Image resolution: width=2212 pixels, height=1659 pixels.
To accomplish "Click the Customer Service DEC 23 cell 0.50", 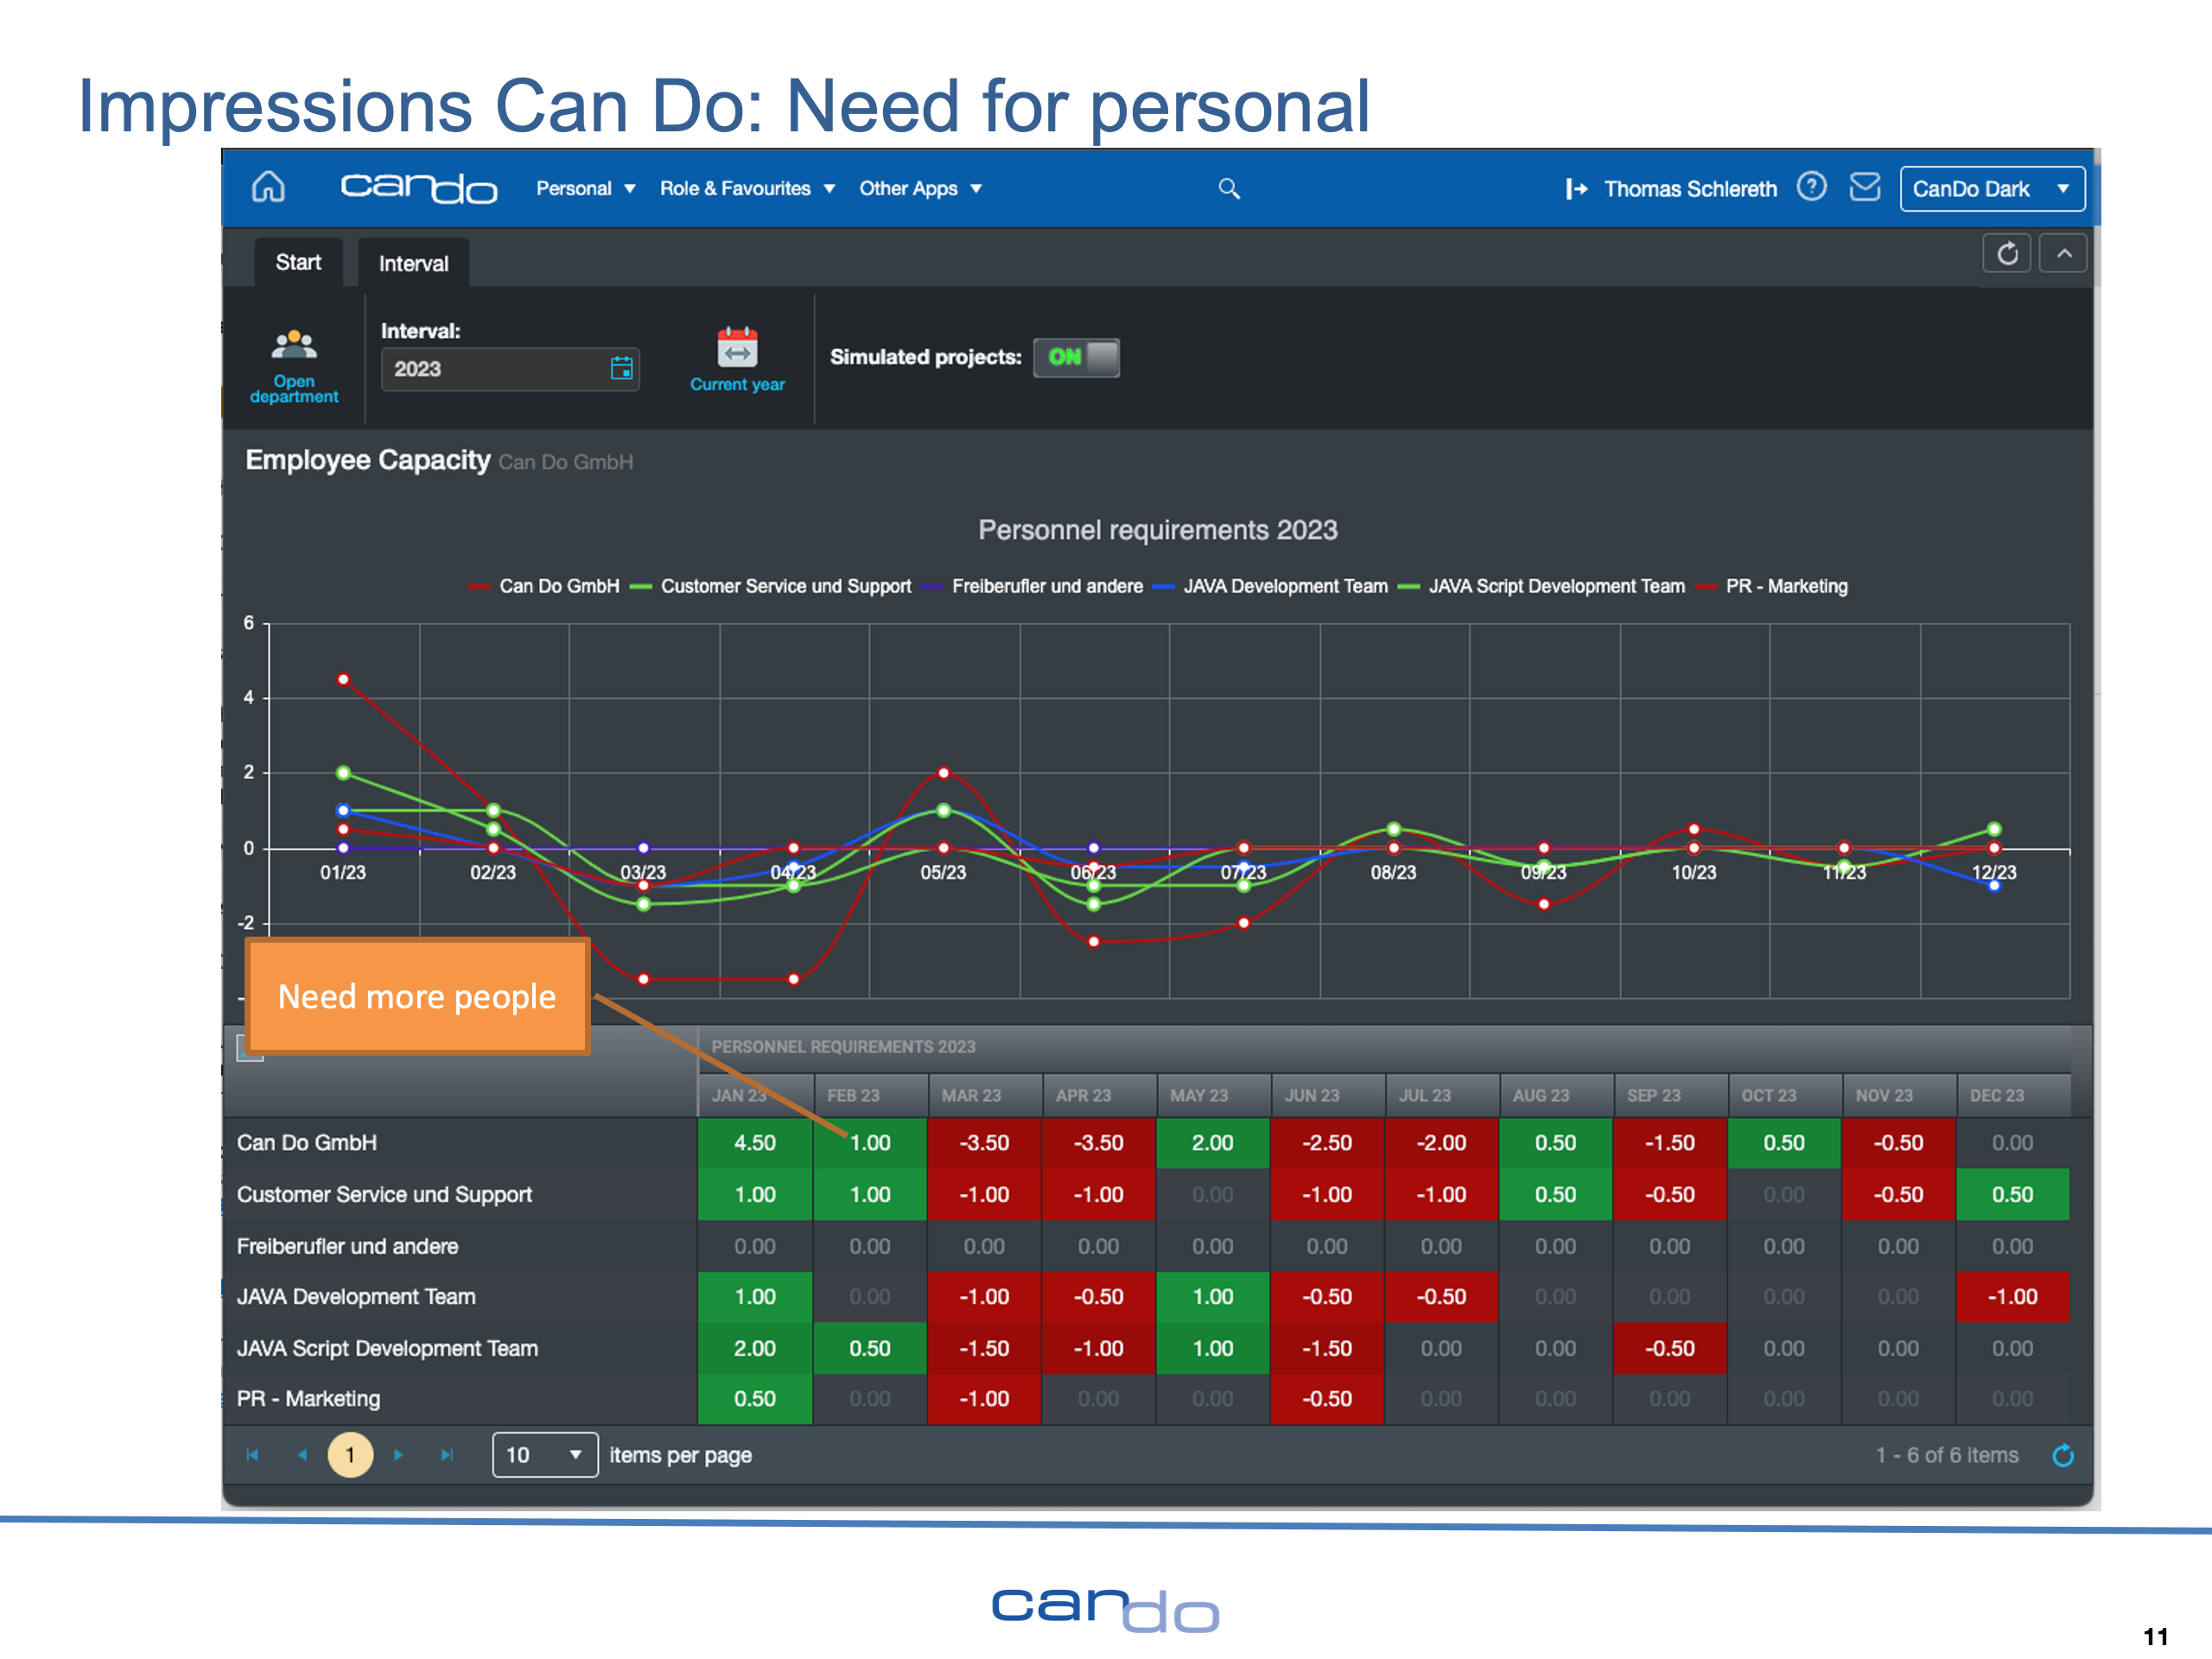I will [x=2012, y=1195].
